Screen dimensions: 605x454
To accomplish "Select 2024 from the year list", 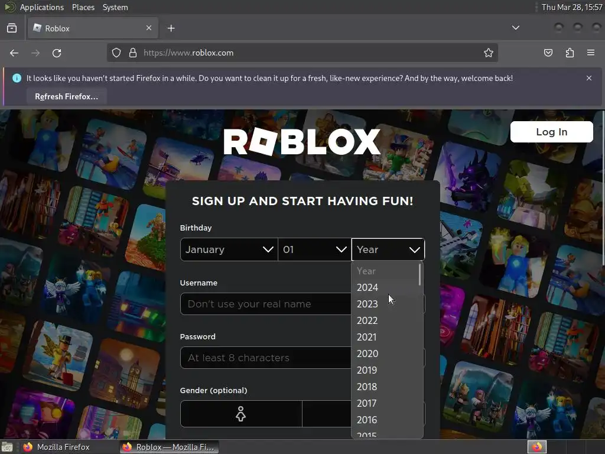I will pos(385,287).
